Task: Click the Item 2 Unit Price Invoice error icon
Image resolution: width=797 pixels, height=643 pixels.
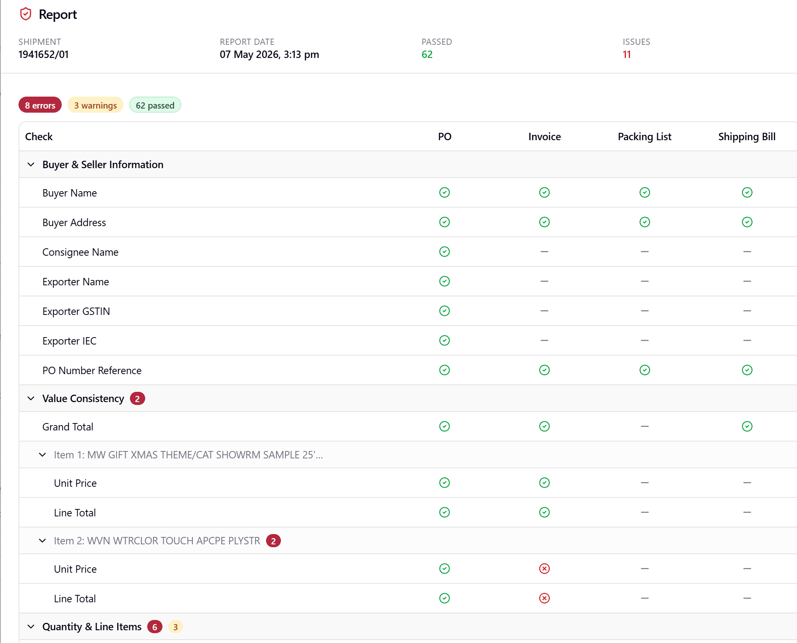Action: (544, 569)
